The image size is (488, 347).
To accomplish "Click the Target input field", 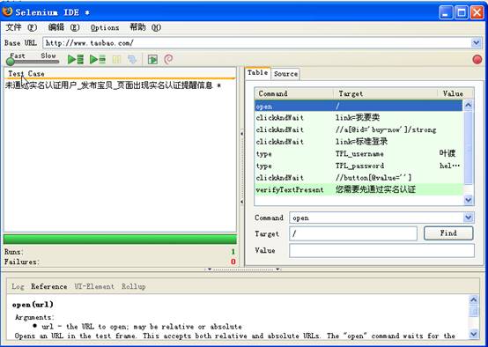I will click(x=353, y=233).
